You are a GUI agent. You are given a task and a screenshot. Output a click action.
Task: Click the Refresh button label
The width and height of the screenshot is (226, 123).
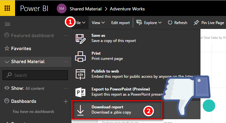click(181, 22)
